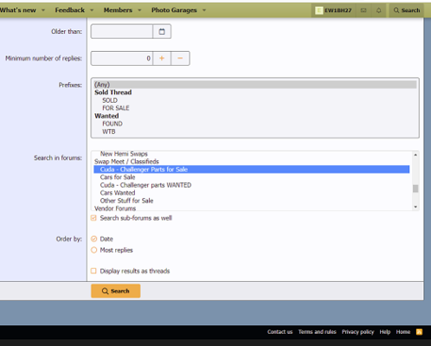Open Contact us footer link
Viewport: 431px width, 346px height.
pos(280,332)
